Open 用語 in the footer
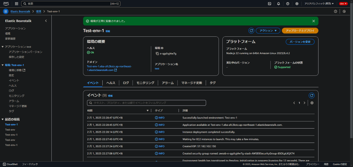The height and width of the screenshot is (167, 353). 326,164
